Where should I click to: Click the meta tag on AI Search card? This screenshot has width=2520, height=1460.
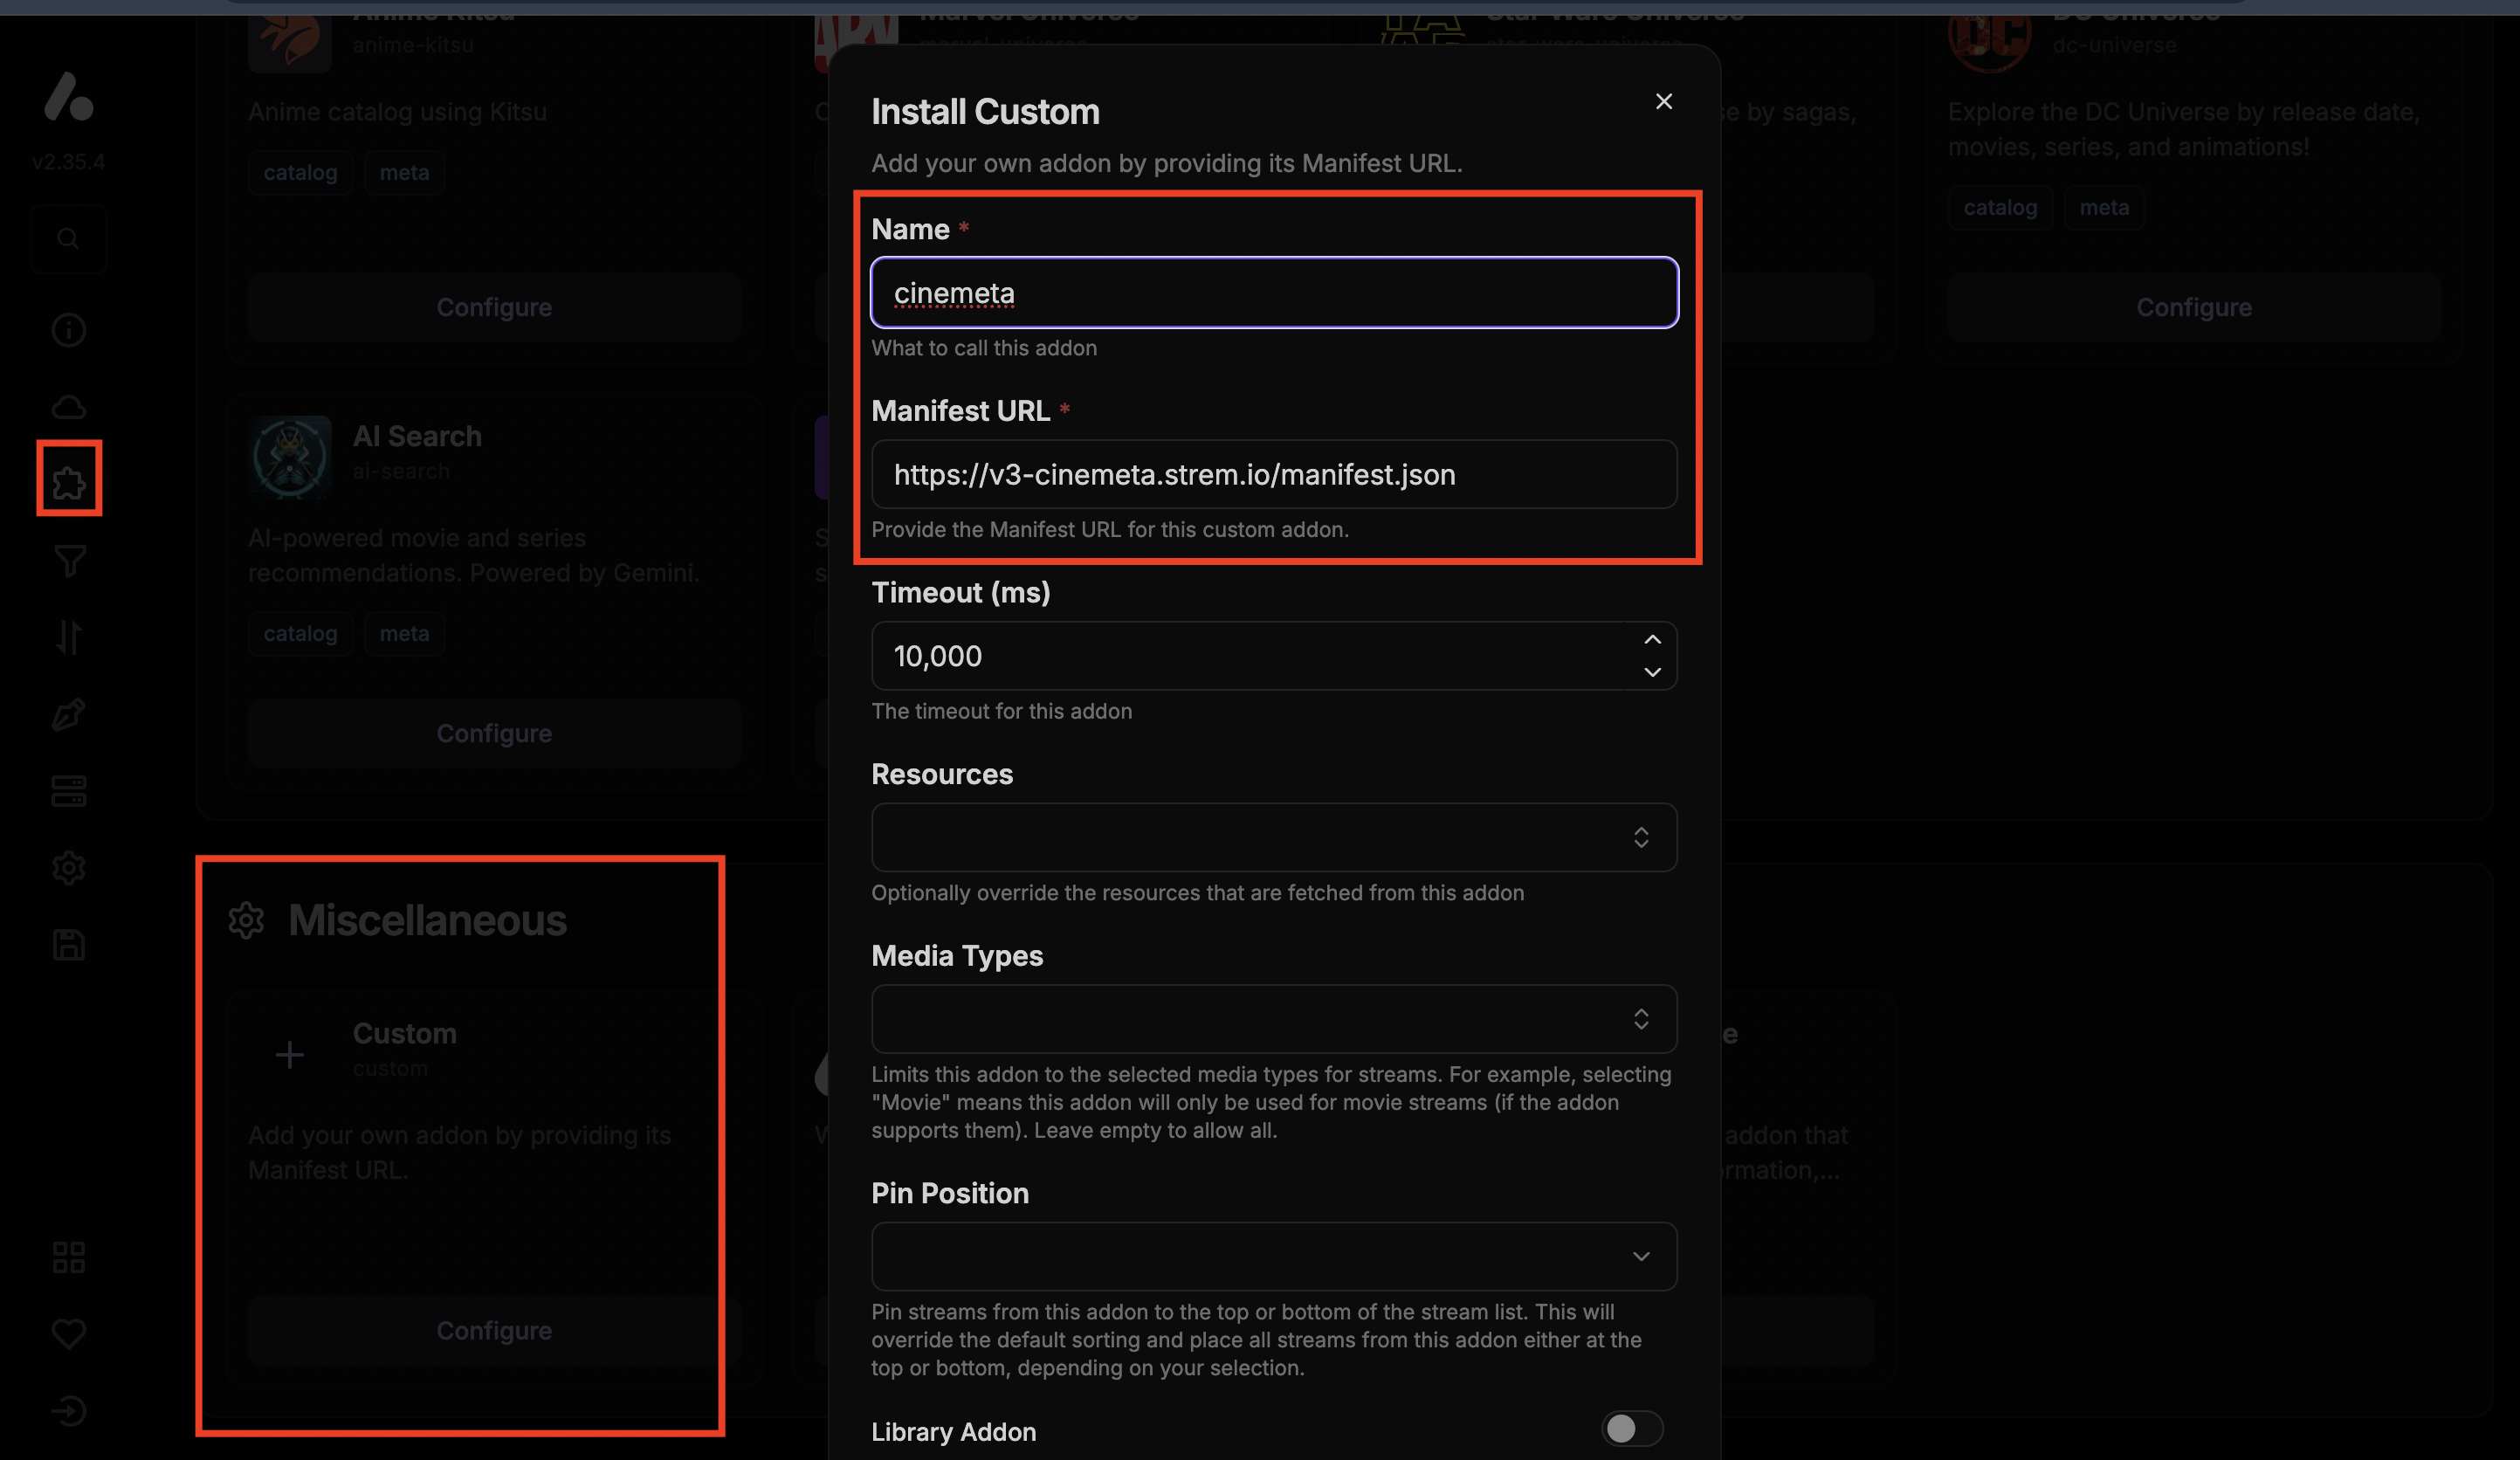coord(404,633)
